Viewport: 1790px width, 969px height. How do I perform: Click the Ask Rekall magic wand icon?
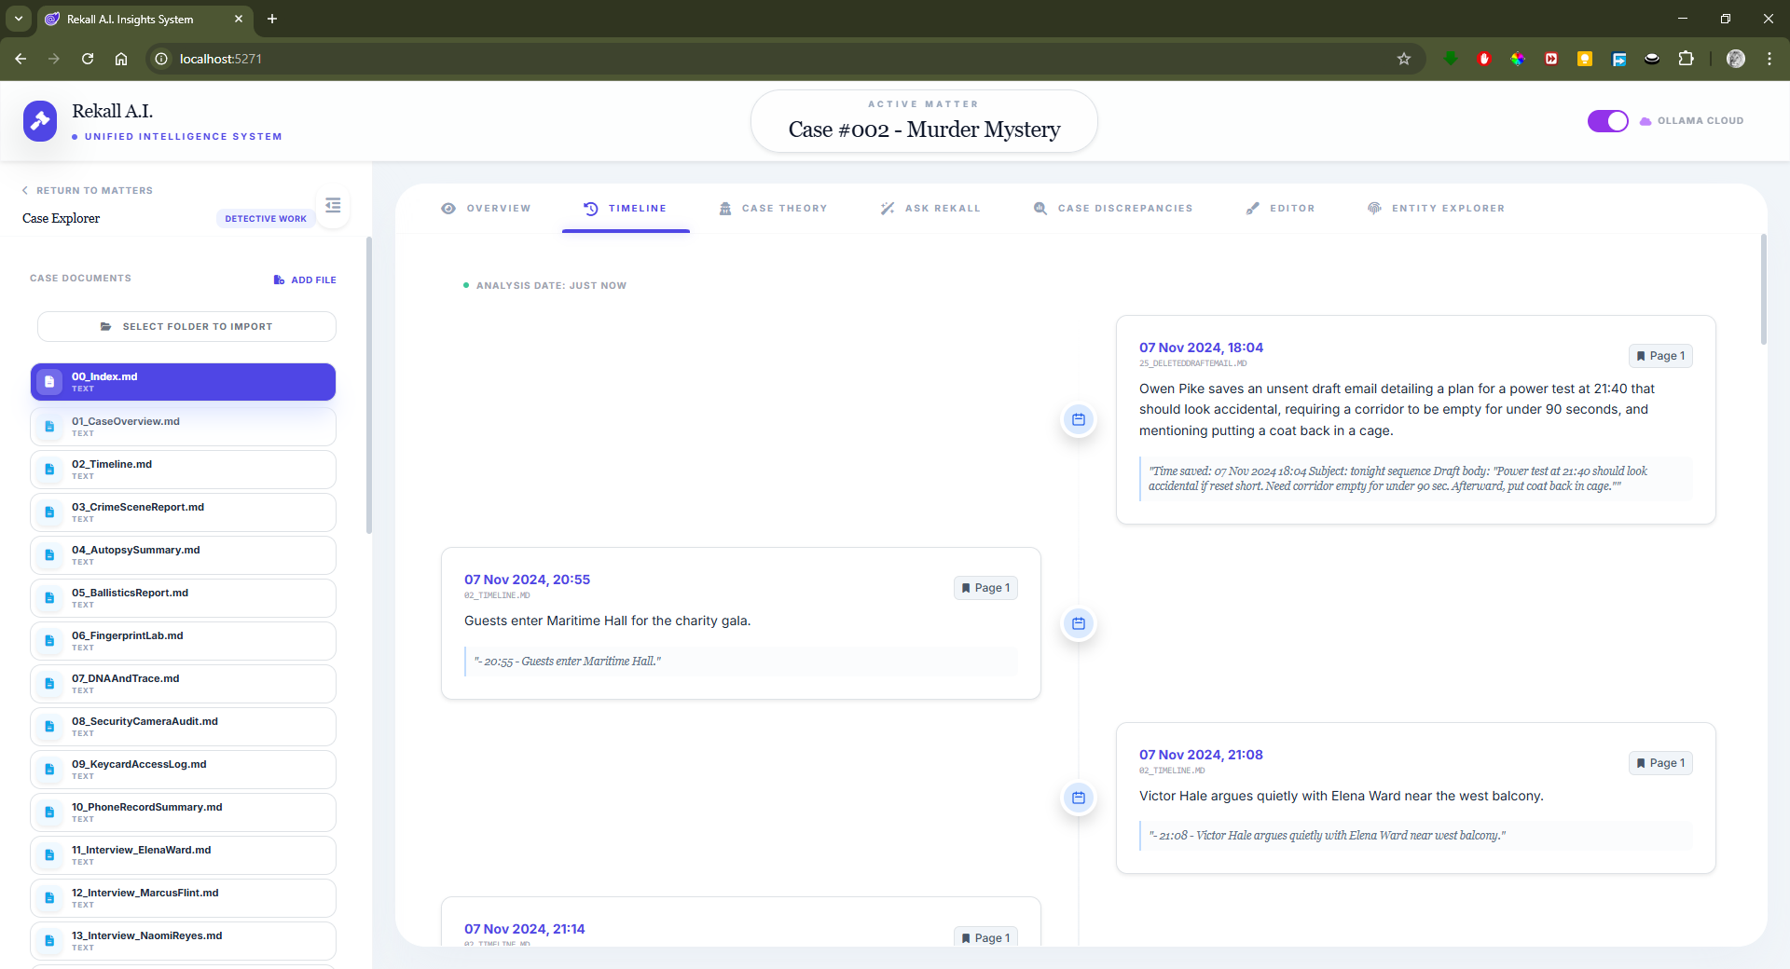click(888, 208)
